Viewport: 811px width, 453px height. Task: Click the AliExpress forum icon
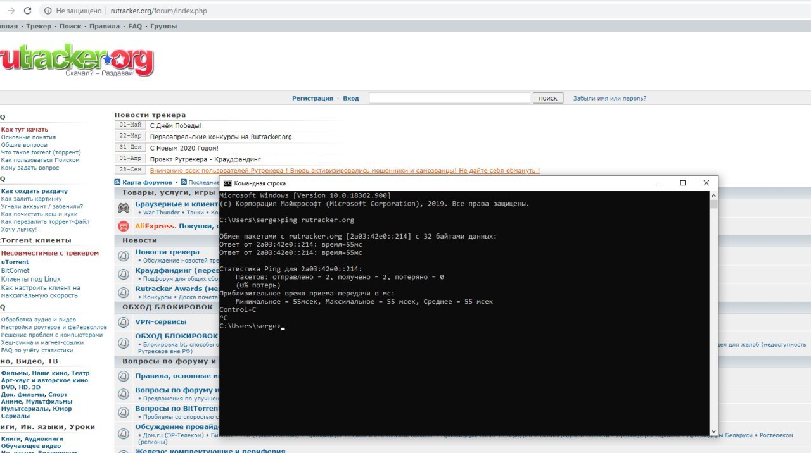(x=124, y=226)
